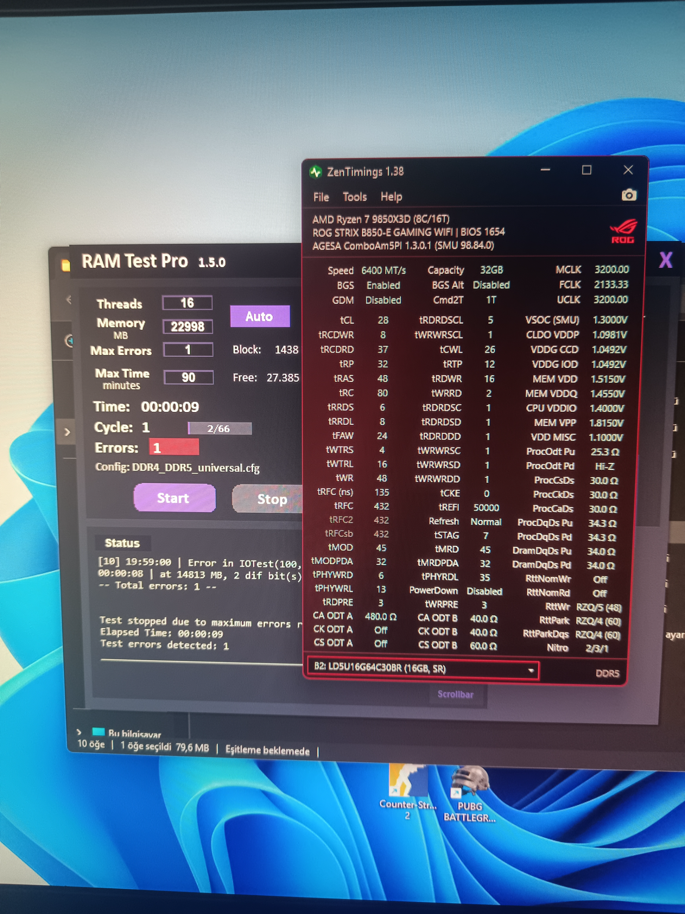Open the File menu in ZenTimings

(321, 197)
